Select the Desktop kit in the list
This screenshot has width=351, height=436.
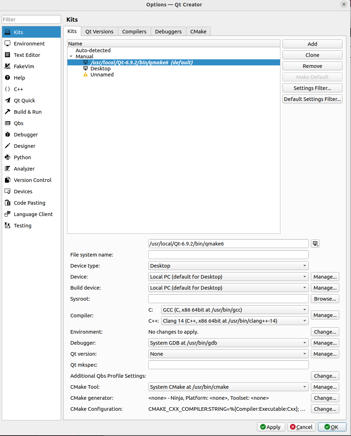coord(100,69)
